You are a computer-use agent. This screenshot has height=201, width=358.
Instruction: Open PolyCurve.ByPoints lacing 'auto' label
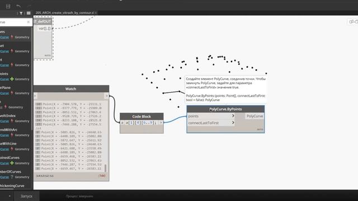pos(260,130)
